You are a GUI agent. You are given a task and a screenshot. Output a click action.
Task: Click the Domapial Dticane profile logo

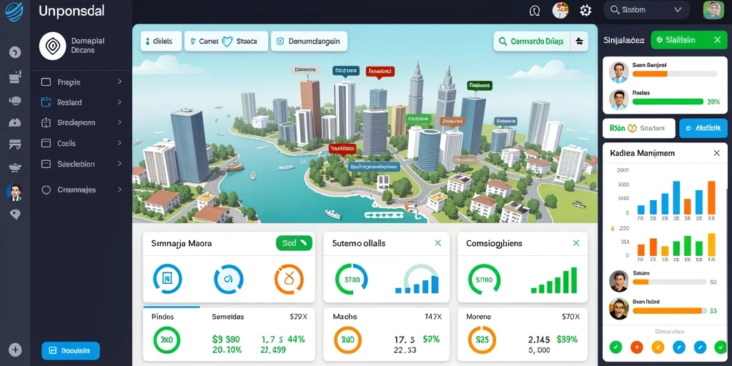[x=52, y=46]
